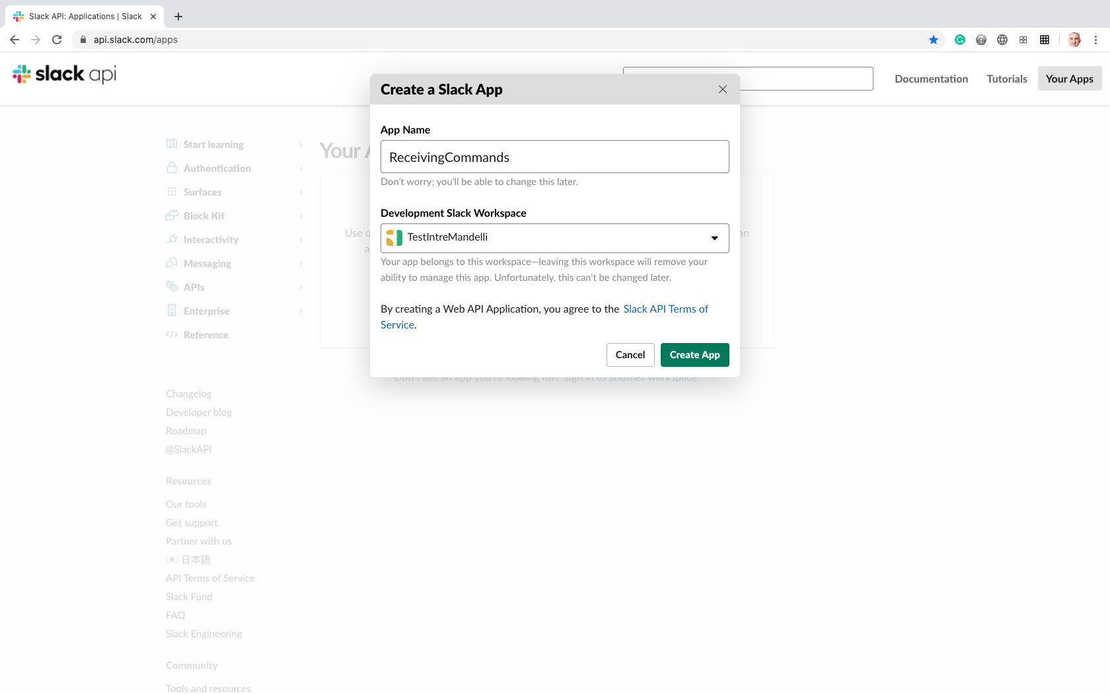The width and height of the screenshot is (1110, 694).
Task: Click the APIs icon
Action: point(172,286)
